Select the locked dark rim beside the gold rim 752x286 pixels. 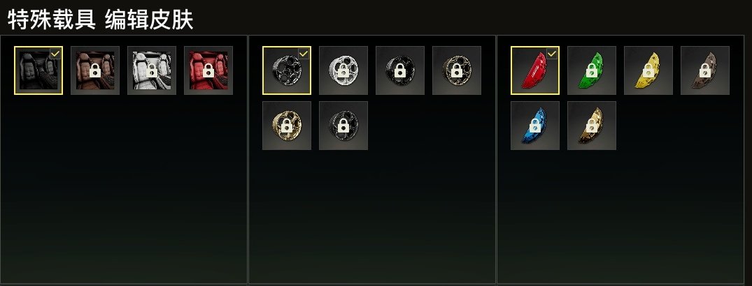(343, 126)
